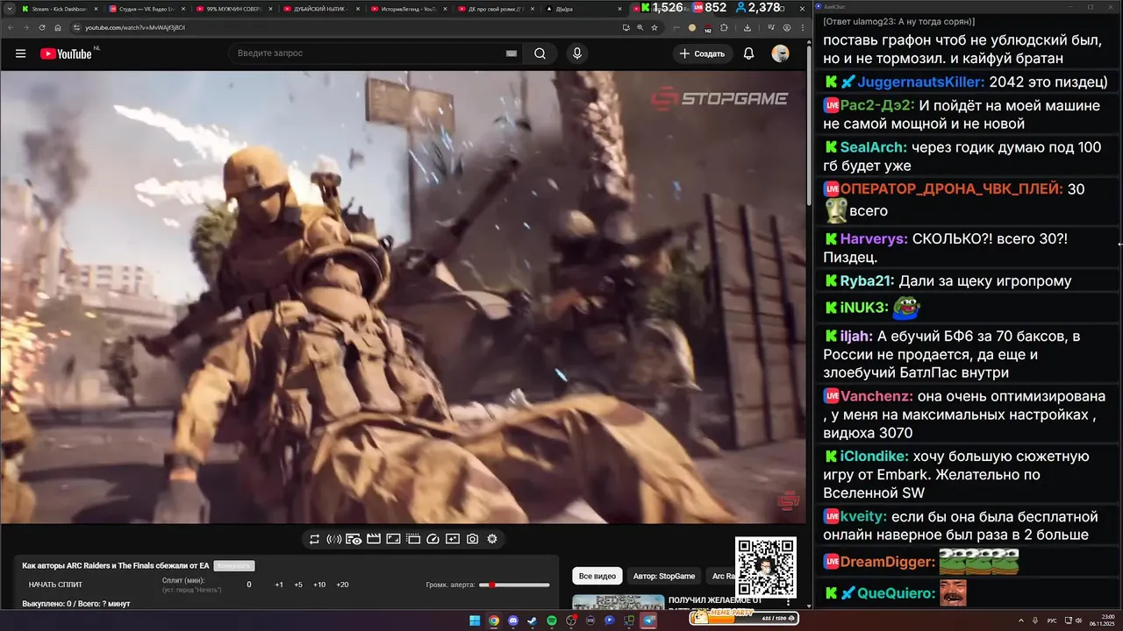1123x631 pixels.
Task: Open the playback speed gauge icon
Action: click(x=433, y=539)
